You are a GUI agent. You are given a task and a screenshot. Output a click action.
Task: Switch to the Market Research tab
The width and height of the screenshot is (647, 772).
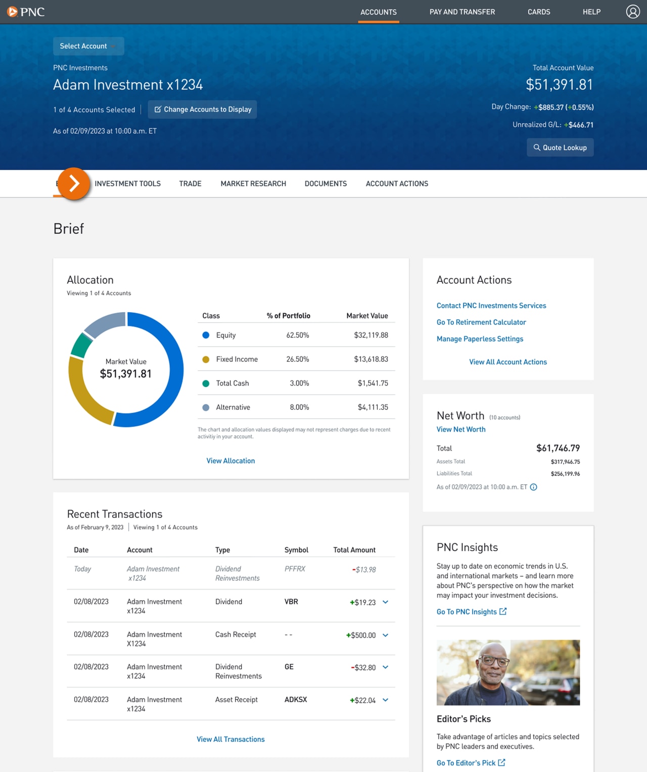253,183
